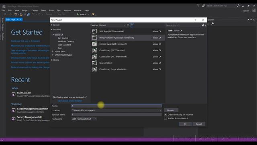
Task: Click the SchoolManagementSystem.sln solution icon
Action: click(13, 110)
